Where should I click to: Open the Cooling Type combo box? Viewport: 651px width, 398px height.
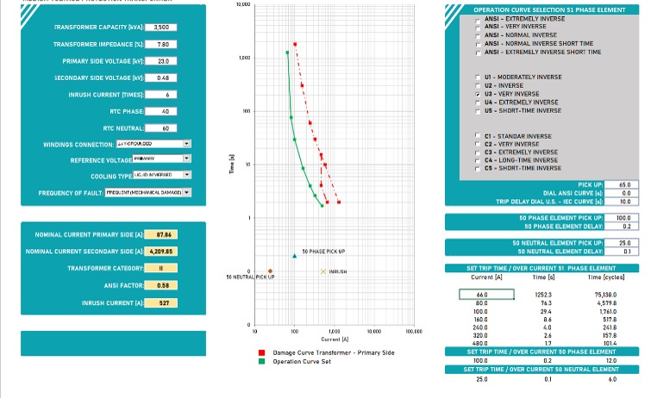[186, 176]
